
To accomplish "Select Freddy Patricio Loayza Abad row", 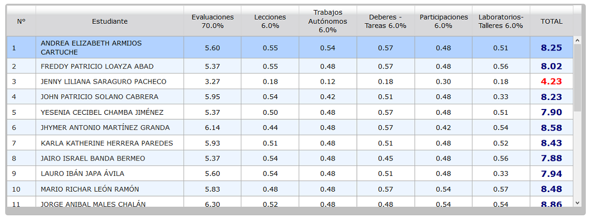I will click(290, 66).
